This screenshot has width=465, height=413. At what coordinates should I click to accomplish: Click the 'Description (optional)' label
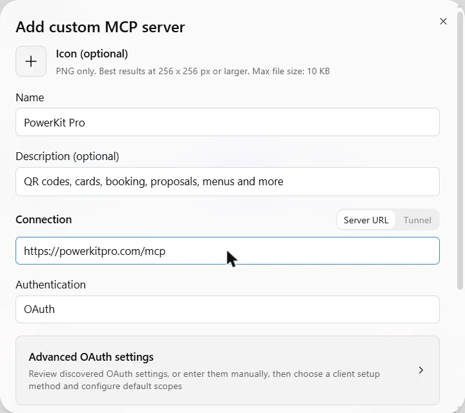[x=67, y=156]
